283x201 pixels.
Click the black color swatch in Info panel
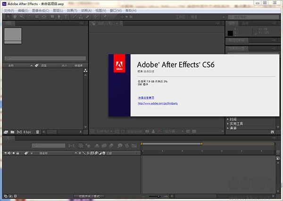[231, 33]
